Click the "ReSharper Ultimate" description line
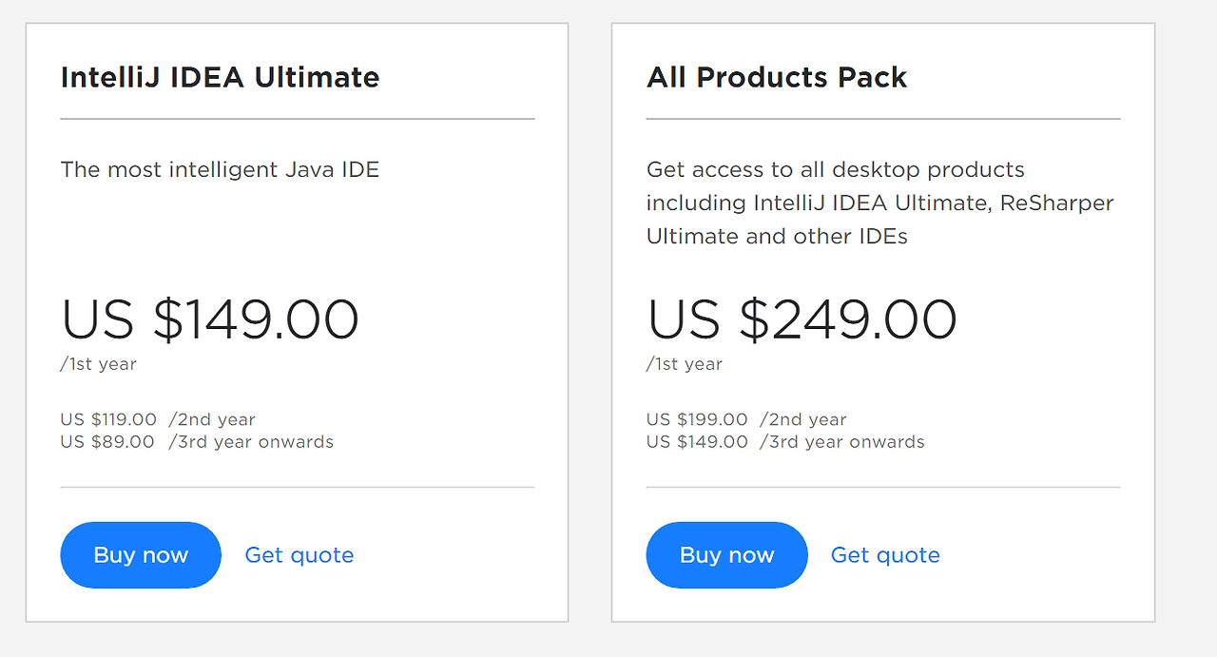Viewport: 1217px width, 657px height. [880, 203]
